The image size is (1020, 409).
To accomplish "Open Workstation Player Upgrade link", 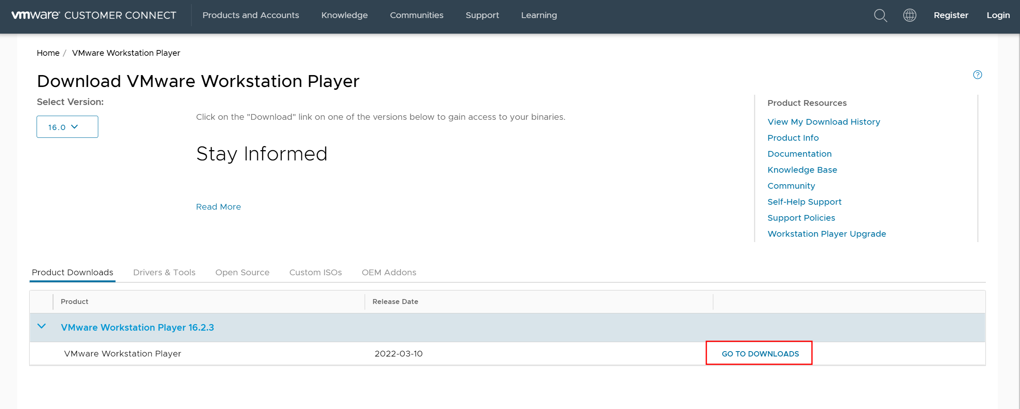I will 826,234.
